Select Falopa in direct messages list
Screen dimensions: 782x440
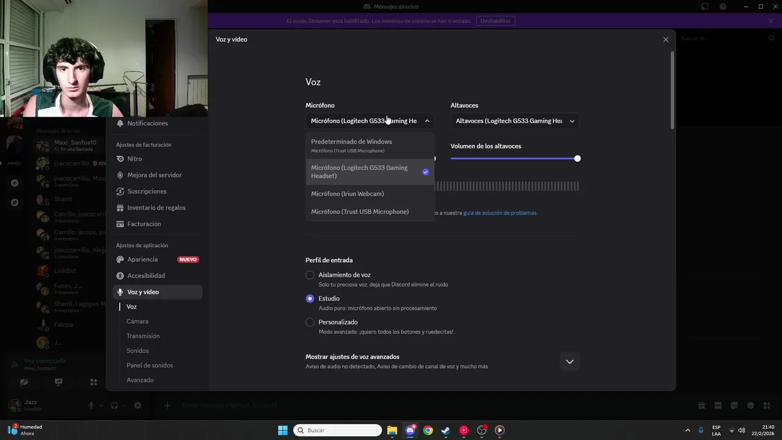(x=64, y=325)
